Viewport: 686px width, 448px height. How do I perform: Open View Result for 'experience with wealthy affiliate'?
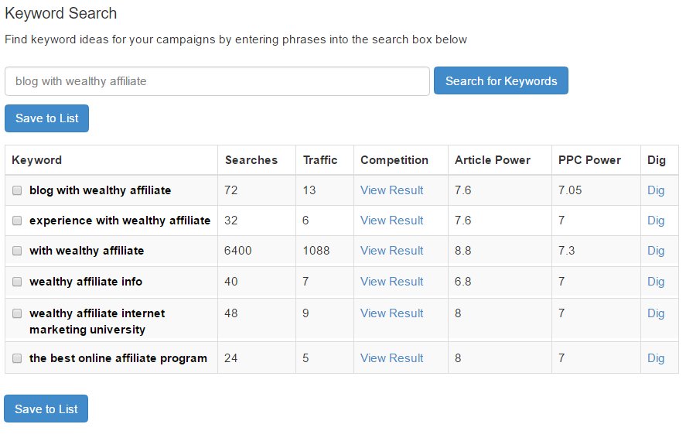pos(391,221)
